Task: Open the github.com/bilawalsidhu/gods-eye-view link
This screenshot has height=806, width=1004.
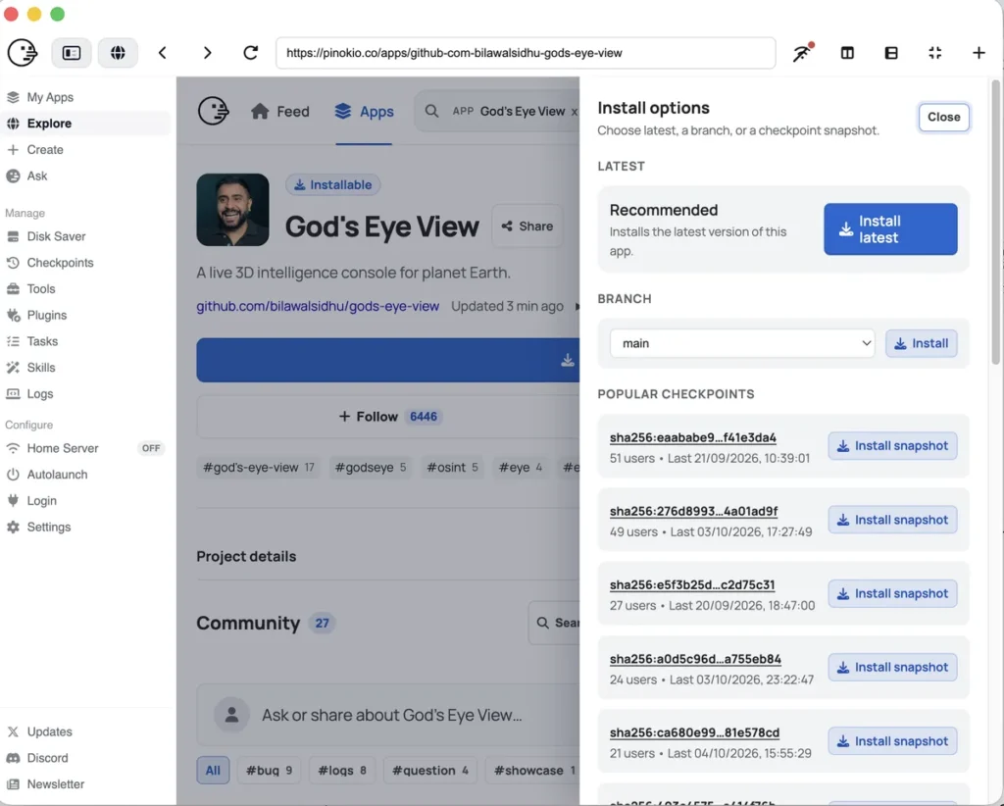Action: [x=318, y=306]
